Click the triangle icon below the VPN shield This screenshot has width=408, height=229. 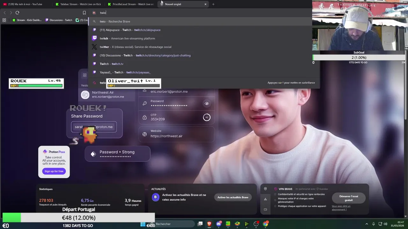265,199
